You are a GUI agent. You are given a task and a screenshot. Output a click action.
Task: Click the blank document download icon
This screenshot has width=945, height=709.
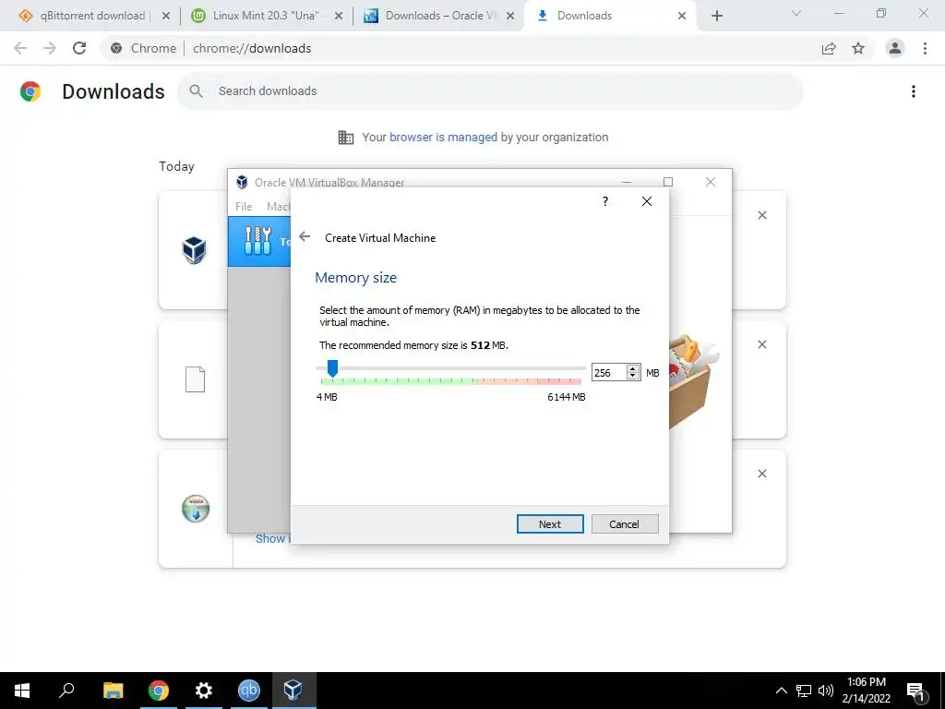pos(195,379)
